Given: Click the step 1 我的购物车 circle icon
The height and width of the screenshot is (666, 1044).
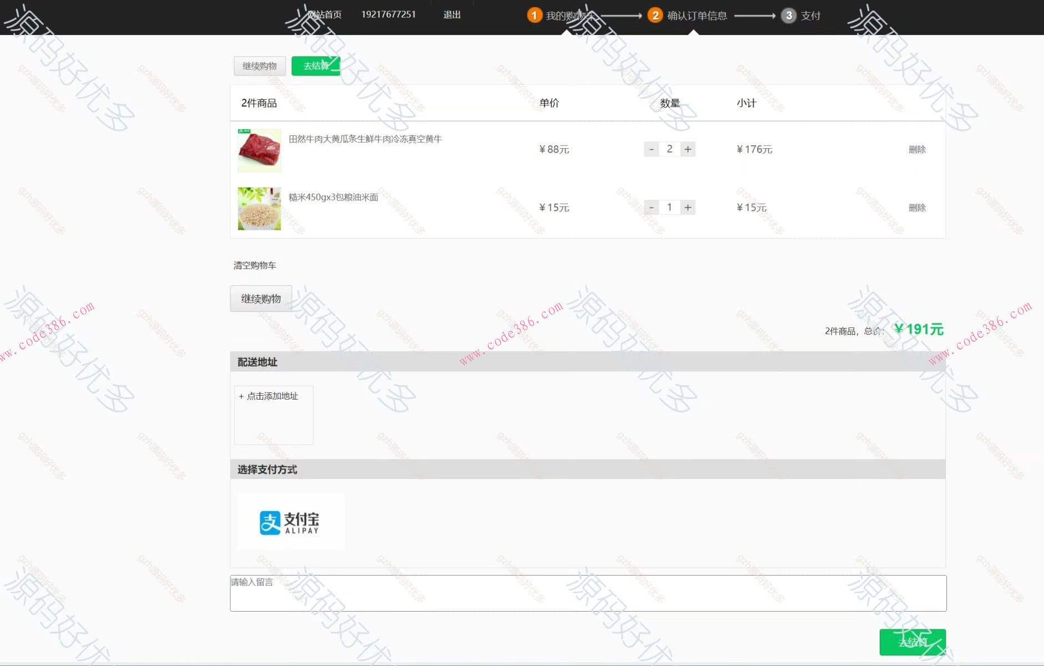Looking at the screenshot, I should point(534,15).
